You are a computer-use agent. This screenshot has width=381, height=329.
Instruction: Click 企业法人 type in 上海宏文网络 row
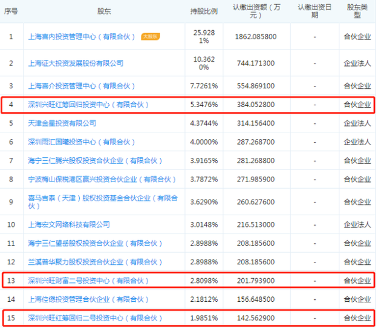coord(357,224)
